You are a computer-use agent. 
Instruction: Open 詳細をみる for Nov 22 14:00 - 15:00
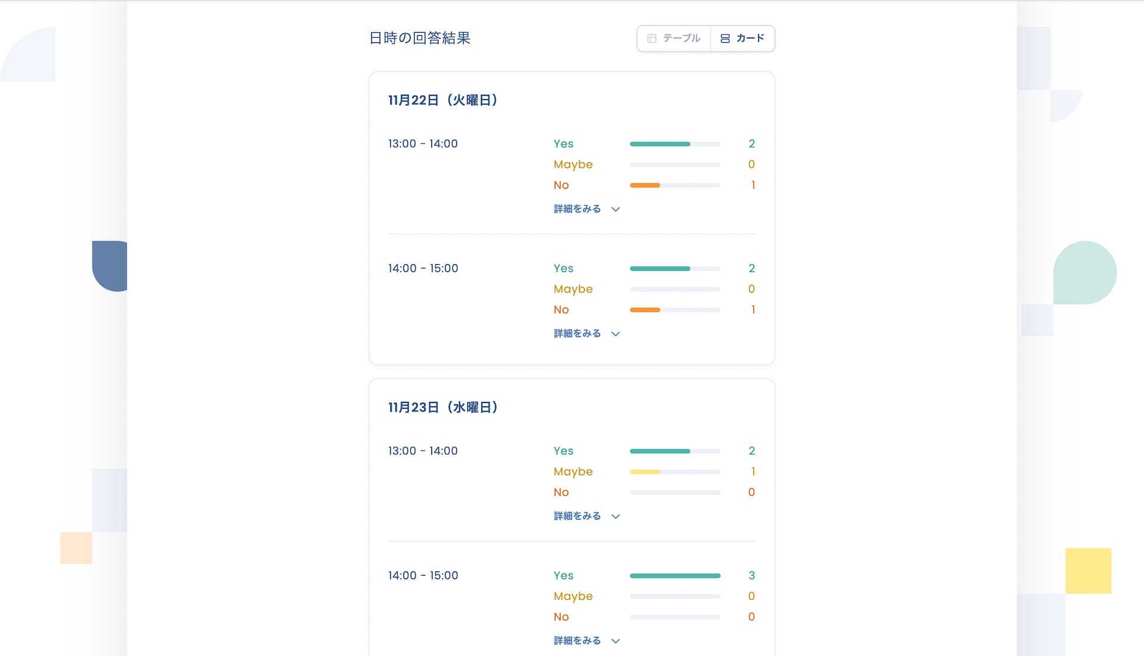tap(577, 333)
